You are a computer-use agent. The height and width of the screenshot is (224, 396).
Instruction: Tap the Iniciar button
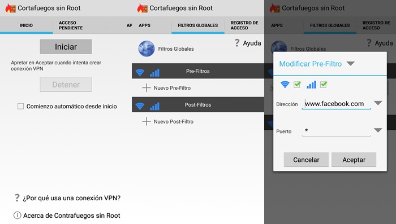(x=66, y=47)
